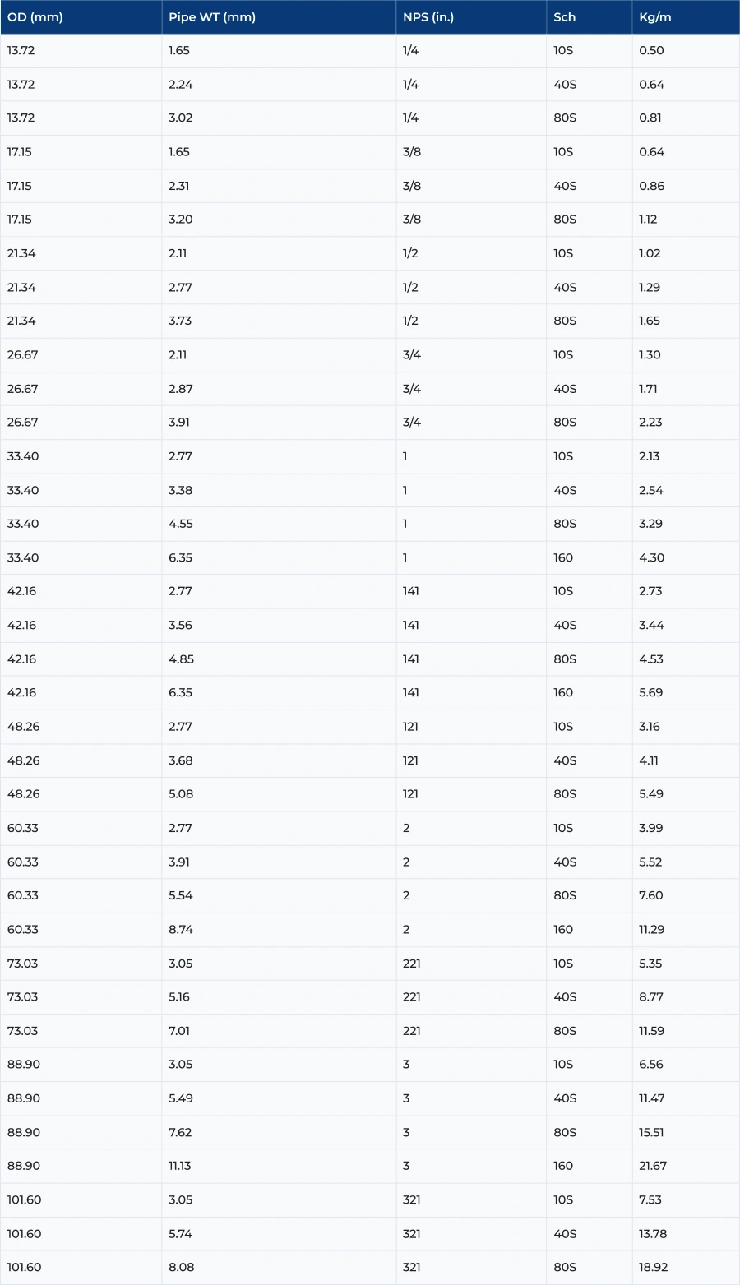Select the 2.24 pipe wall thickness cell
This screenshot has height=1285, width=740.
point(181,85)
